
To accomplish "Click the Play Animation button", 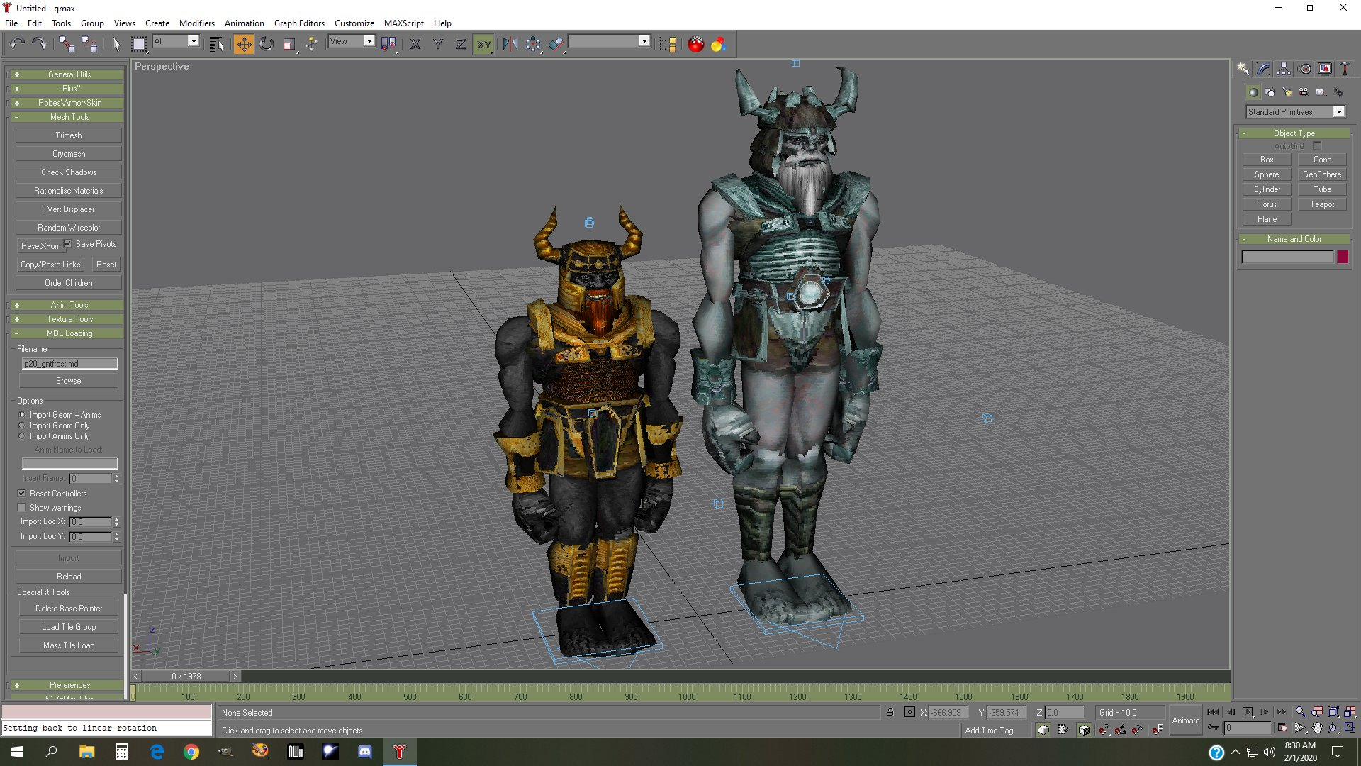I will 1248,712.
